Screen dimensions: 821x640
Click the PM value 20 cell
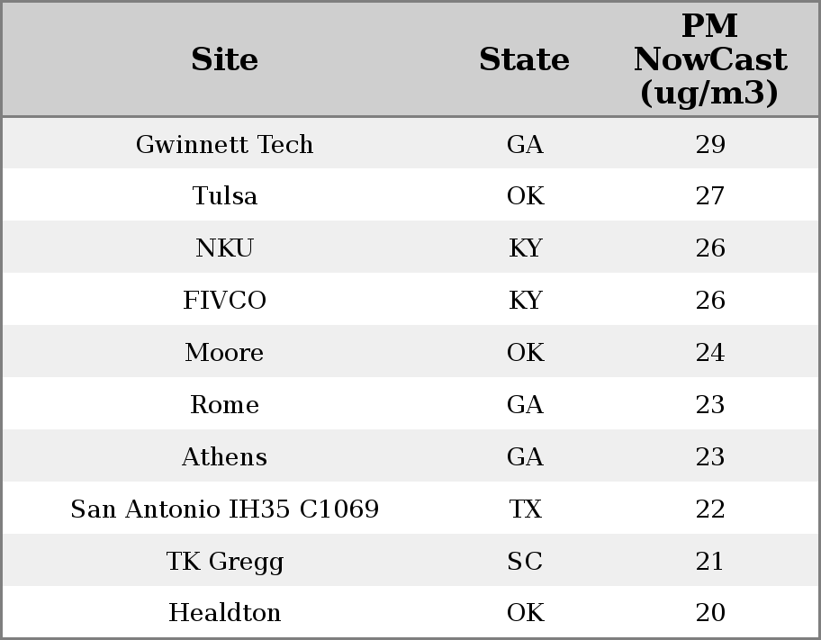[x=710, y=612]
